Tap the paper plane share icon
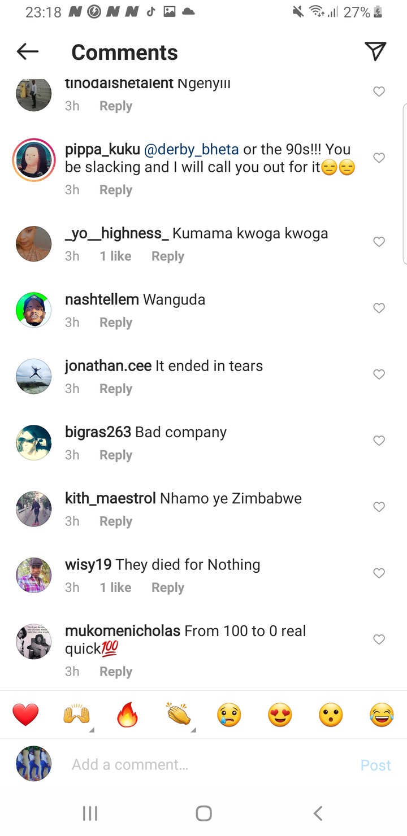Screen dimensions: 407x836 375,51
